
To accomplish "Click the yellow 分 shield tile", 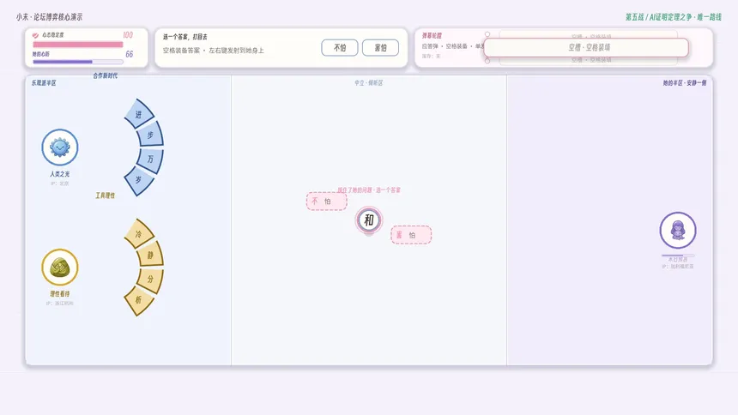I will point(150,280).
